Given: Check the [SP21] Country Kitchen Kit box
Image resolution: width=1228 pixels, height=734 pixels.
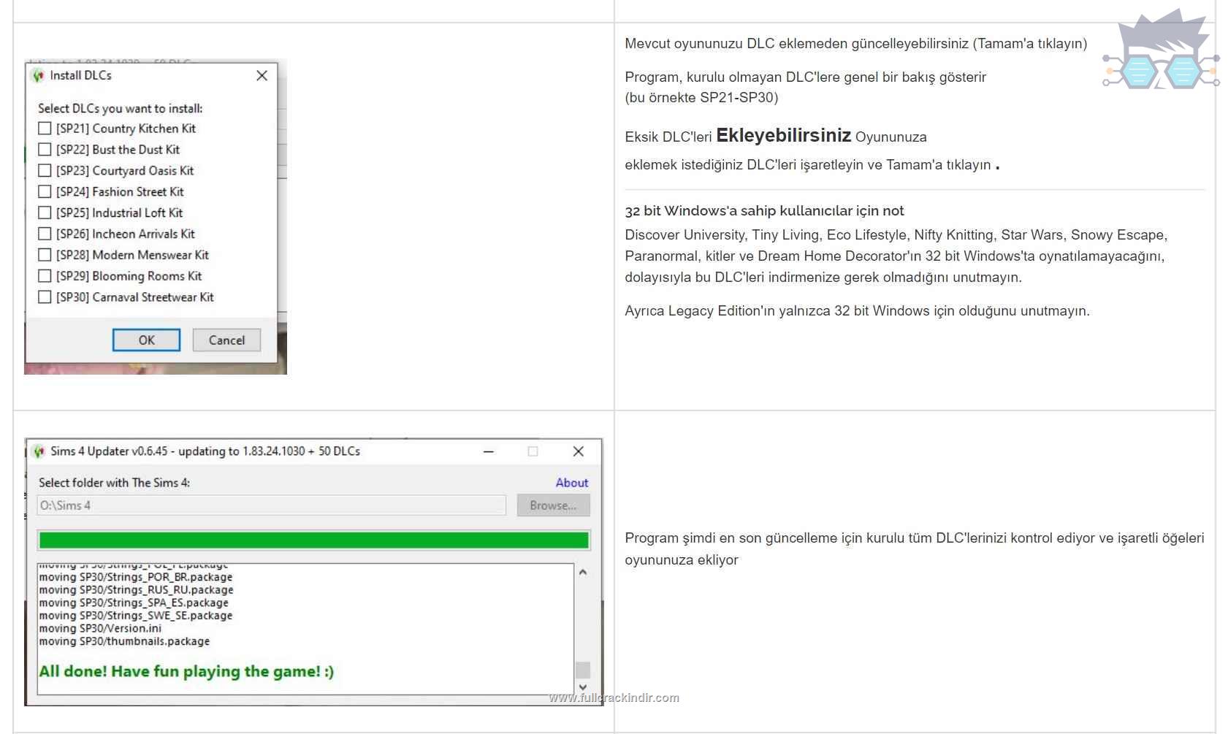Looking at the screenshot, I should tap(45, 129).
